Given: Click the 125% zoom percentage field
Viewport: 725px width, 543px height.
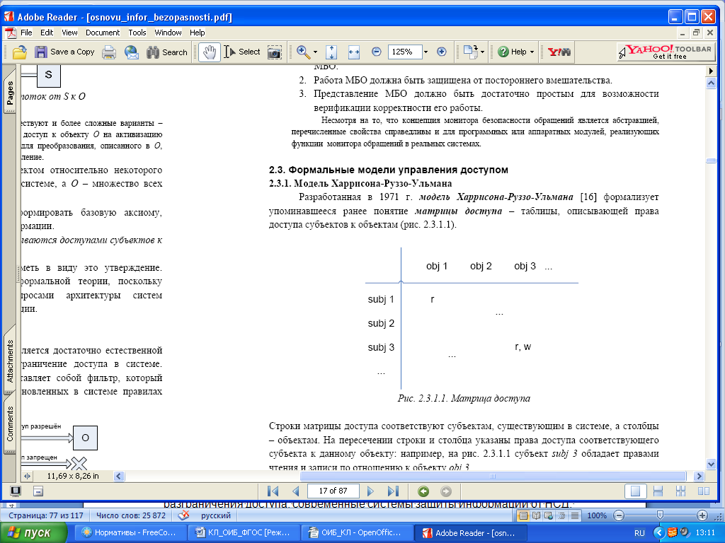Looking at the screenshot, I should click(405, 52).
